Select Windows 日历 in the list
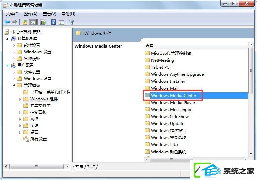Screen dimensions: 257x180 click(x=164, y=145)
